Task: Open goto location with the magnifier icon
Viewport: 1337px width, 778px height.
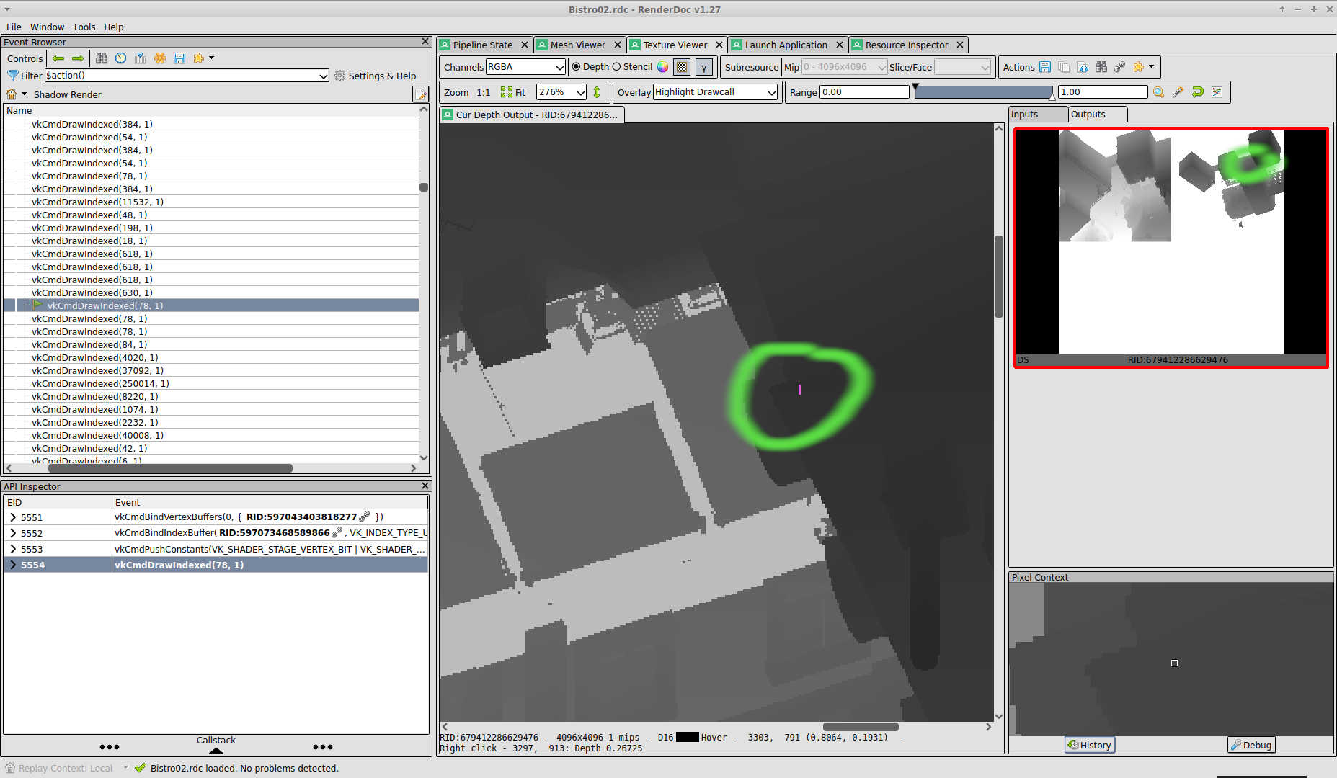Action: 1158,92
